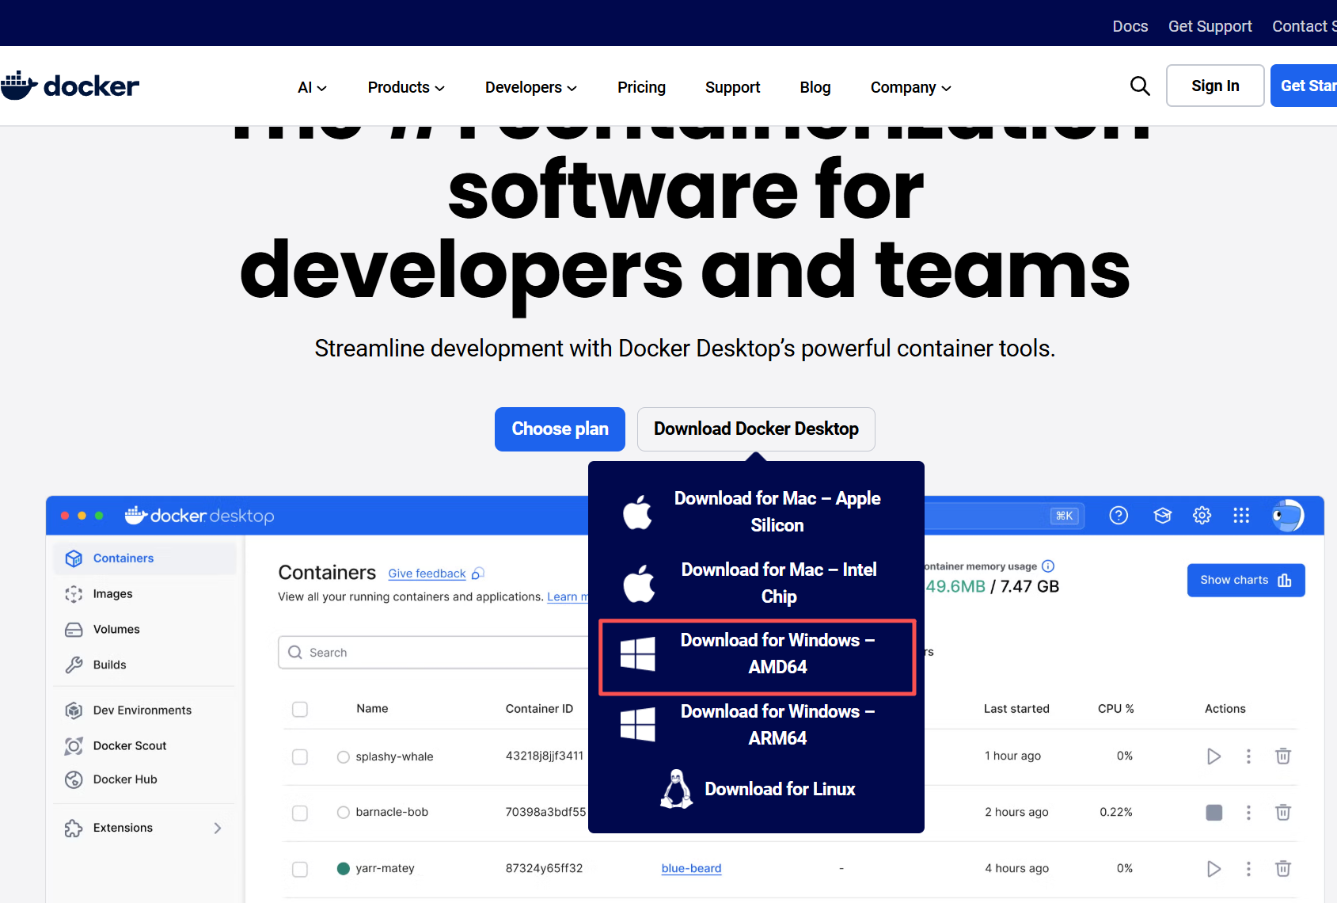
Task: Click the Sign In button
Action: [1215, 86]
